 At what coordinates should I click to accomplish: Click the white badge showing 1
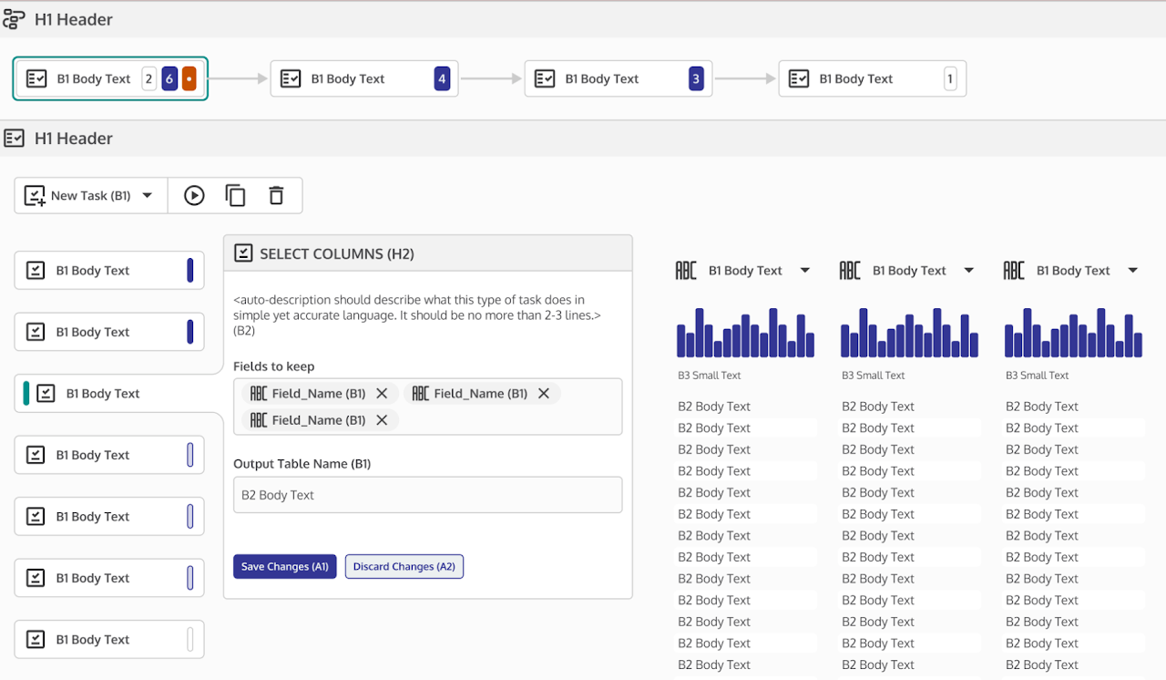pyautogui.click(x=950, y=78)
